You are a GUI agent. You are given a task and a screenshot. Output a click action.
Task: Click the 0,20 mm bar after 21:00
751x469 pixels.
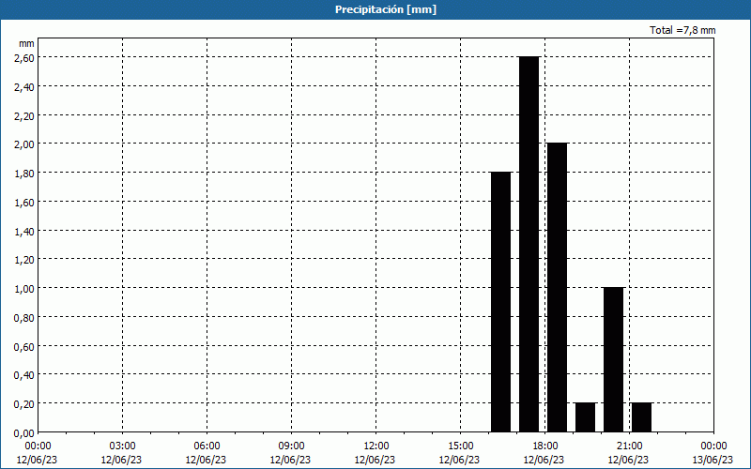[641, 417]
